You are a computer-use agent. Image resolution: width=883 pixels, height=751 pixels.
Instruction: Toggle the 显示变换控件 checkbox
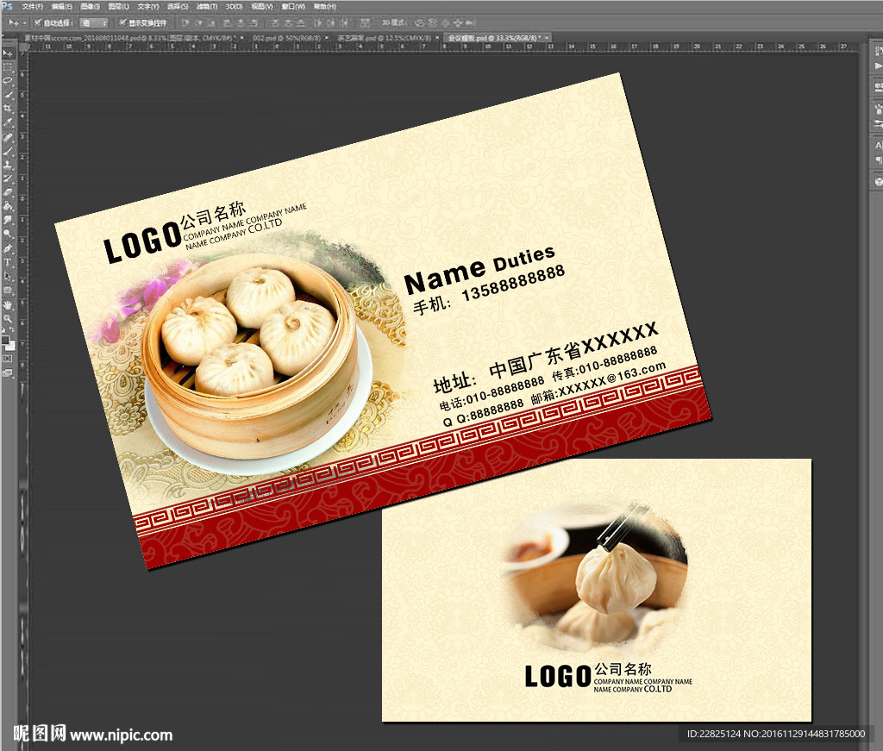[122, 22]
